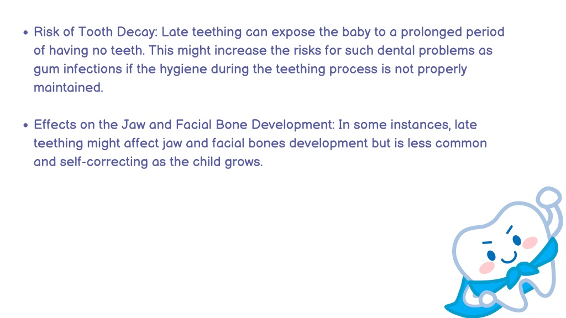
Task: Click the phrase 'gum infections' in the text
Action: tap(78, 69)
